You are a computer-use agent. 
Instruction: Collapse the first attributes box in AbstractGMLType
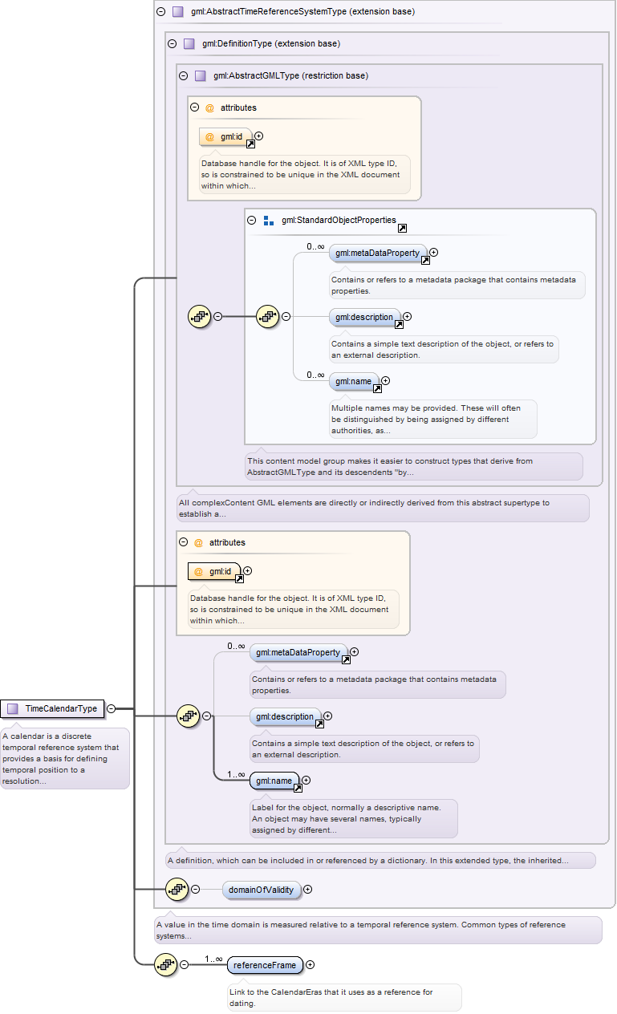click(x=194, y=107)
